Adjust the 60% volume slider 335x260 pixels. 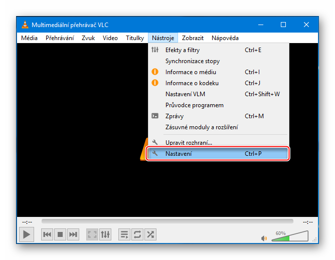click(x=290, y=236)
